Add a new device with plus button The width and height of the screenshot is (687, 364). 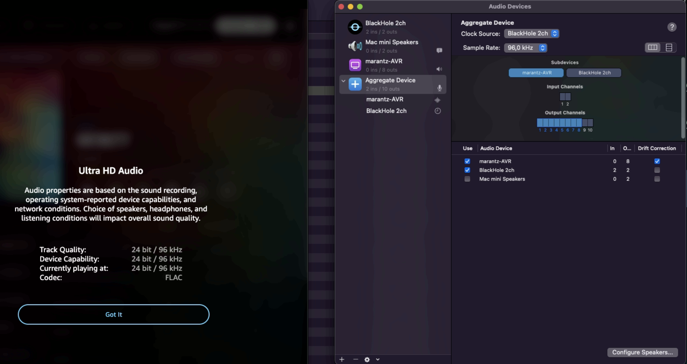coord(342,359)
